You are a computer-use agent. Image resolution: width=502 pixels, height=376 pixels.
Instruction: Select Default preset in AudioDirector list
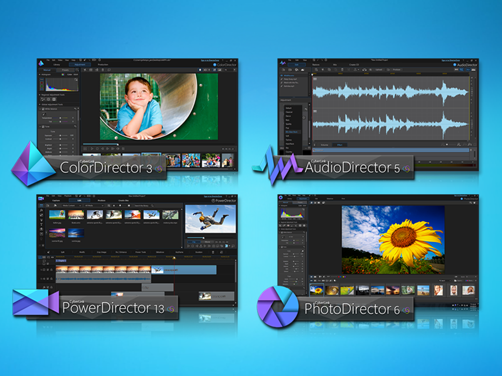point(288,108)
